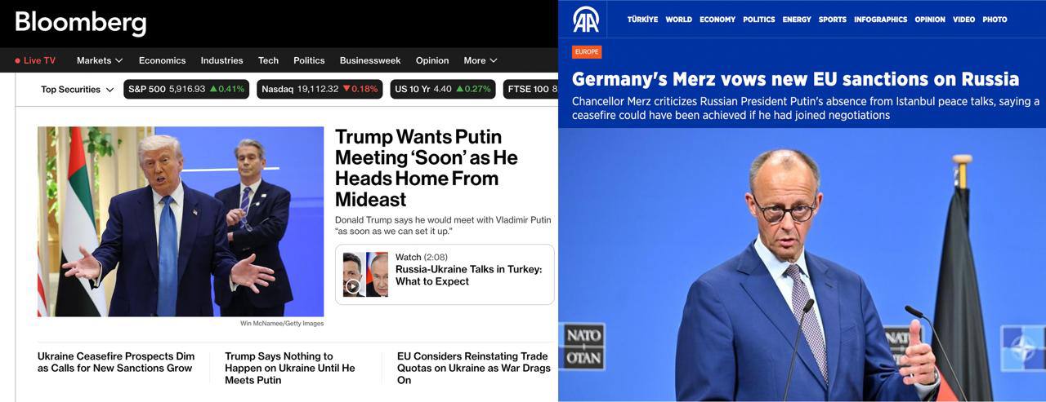
Task: Open EU Considers Reinstating Trade Quotas story
Action: [472, 368]
